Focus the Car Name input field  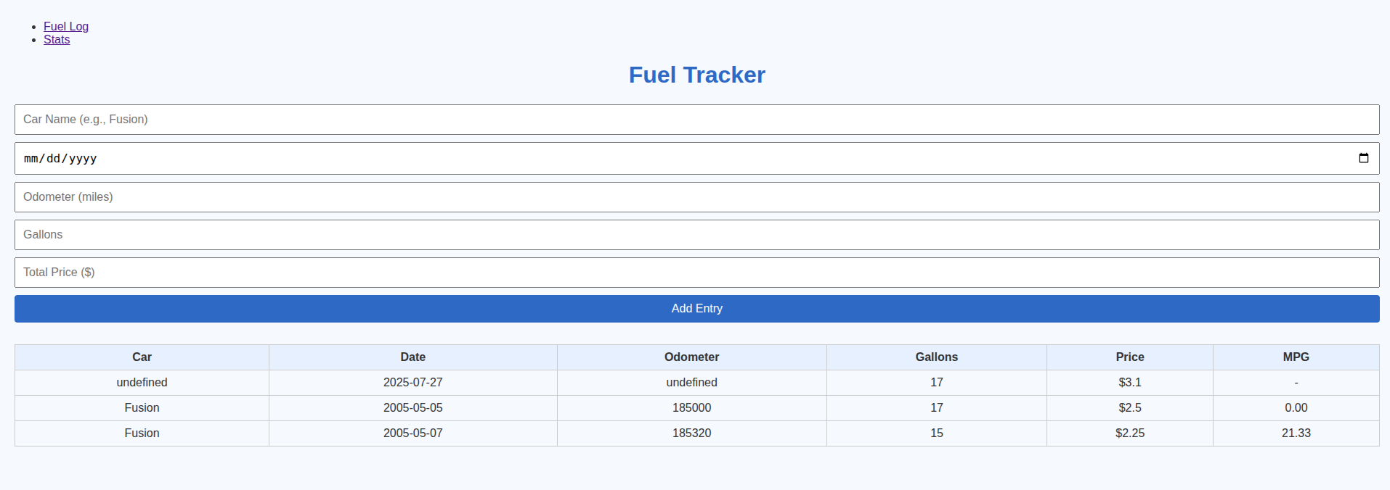pos(697,120)
